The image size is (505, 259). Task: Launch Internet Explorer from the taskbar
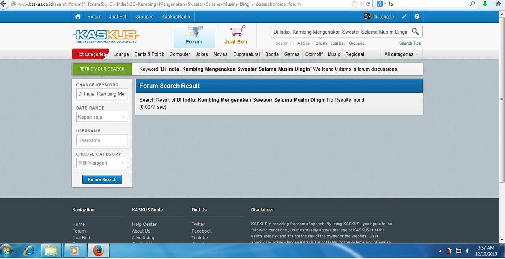pyautogui.click(x=29, y=251)
